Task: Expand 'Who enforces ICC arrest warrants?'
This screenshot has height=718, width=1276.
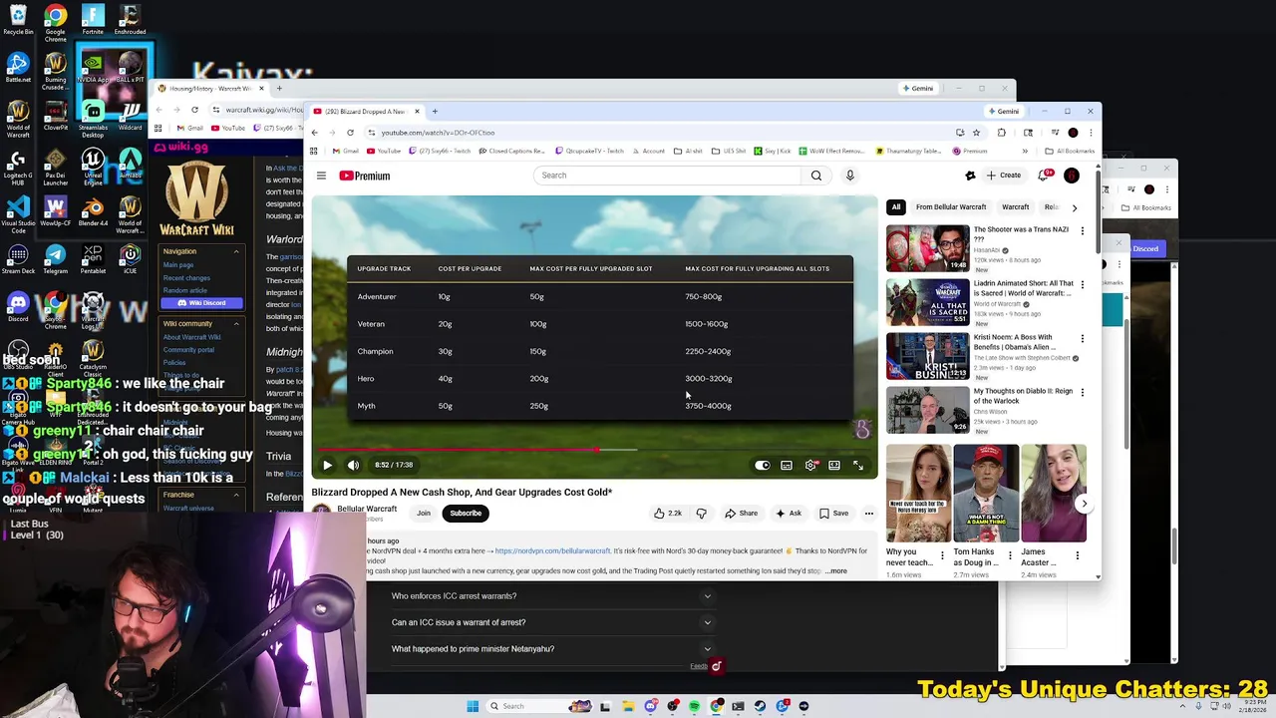Action: point(552,596)
